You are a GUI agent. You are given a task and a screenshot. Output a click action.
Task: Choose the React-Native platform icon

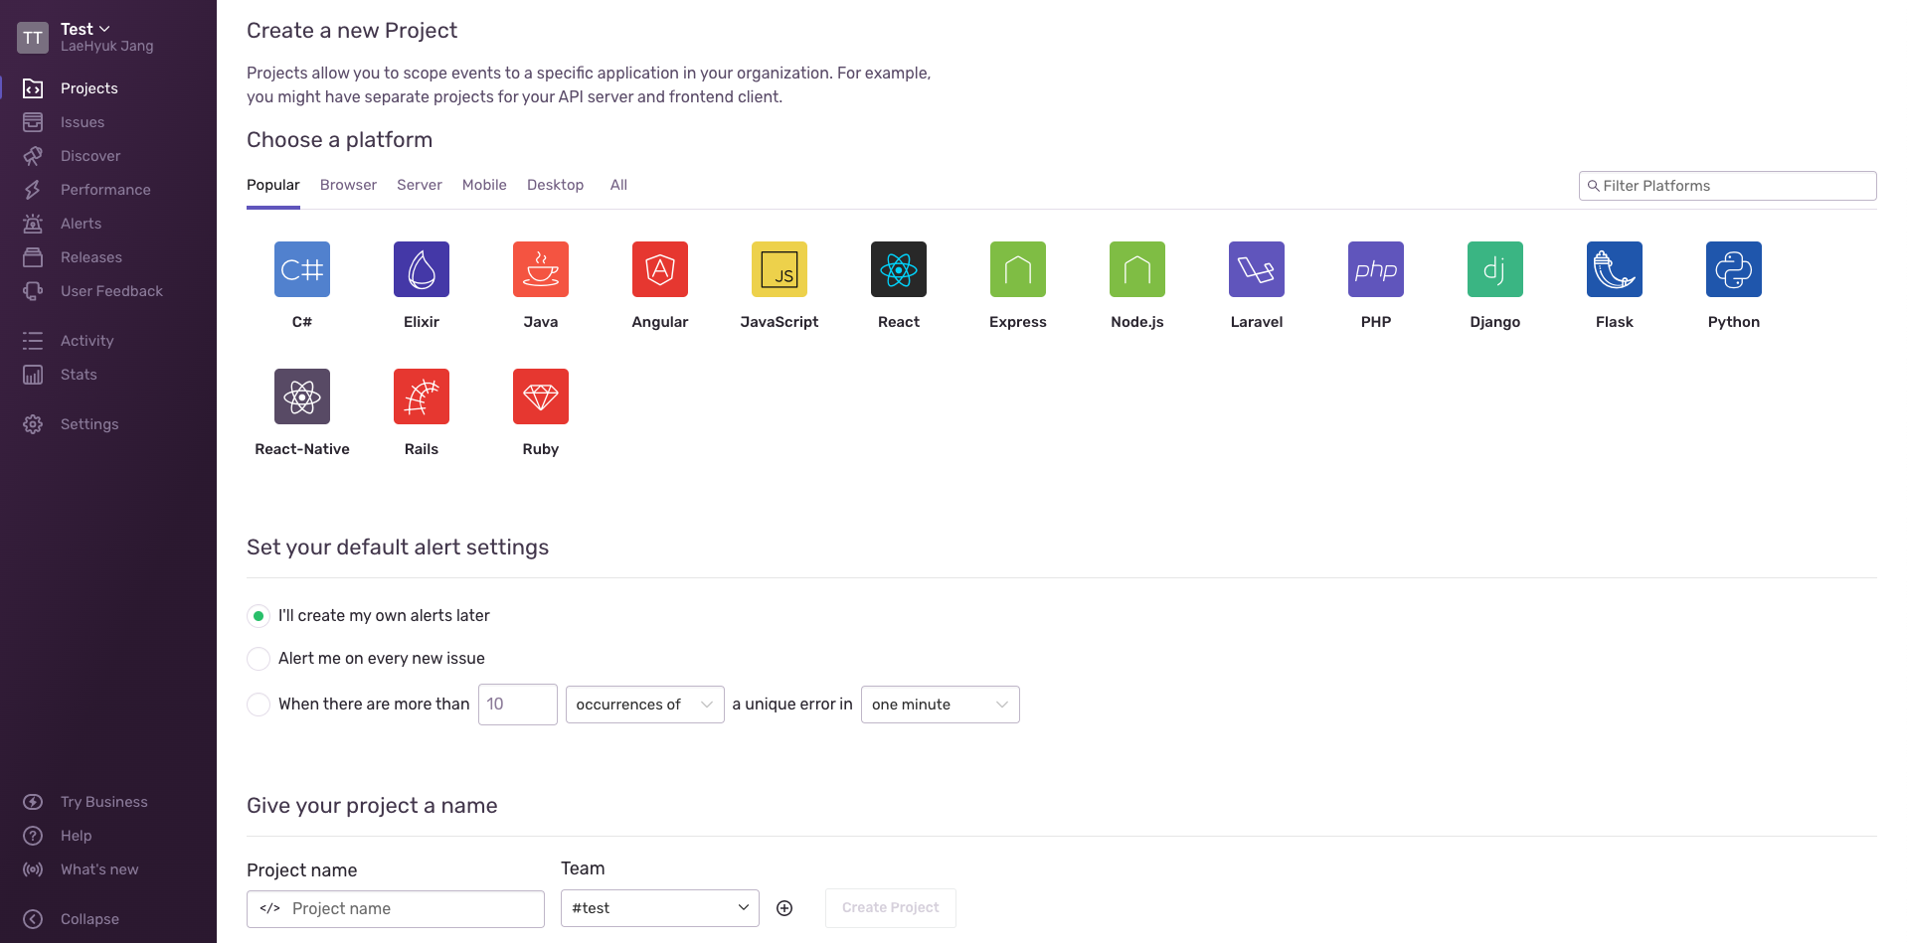(302, 396)
